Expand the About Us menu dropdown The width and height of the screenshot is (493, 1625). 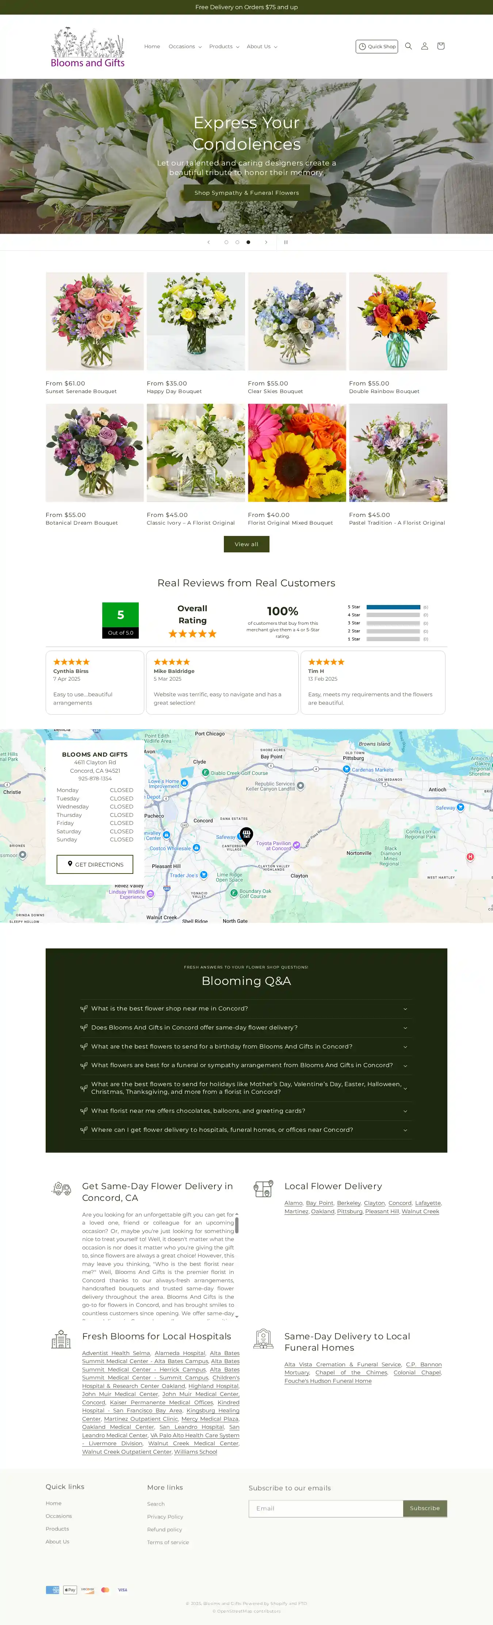(x=261, y=47)
